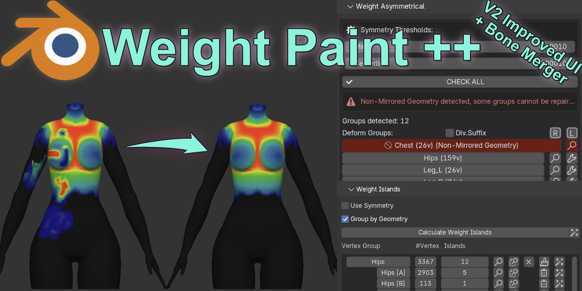Click magic wand icon beside Calculate Weight Islands

tap(574, 233)
